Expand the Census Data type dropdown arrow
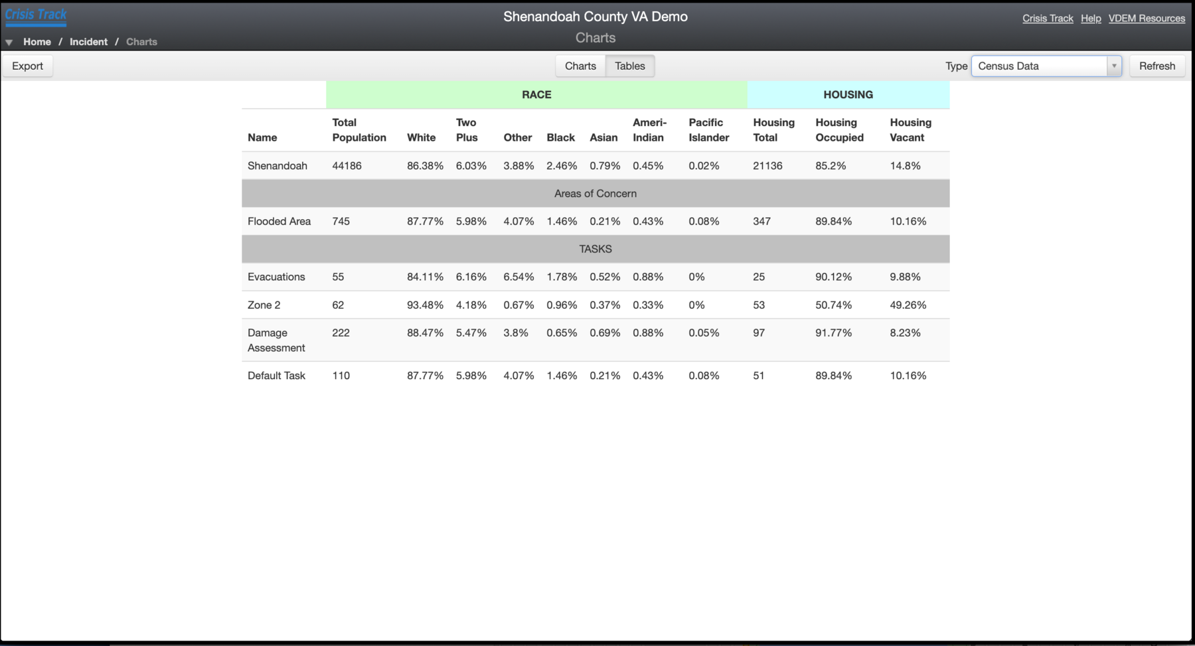 pos(1114,66)
